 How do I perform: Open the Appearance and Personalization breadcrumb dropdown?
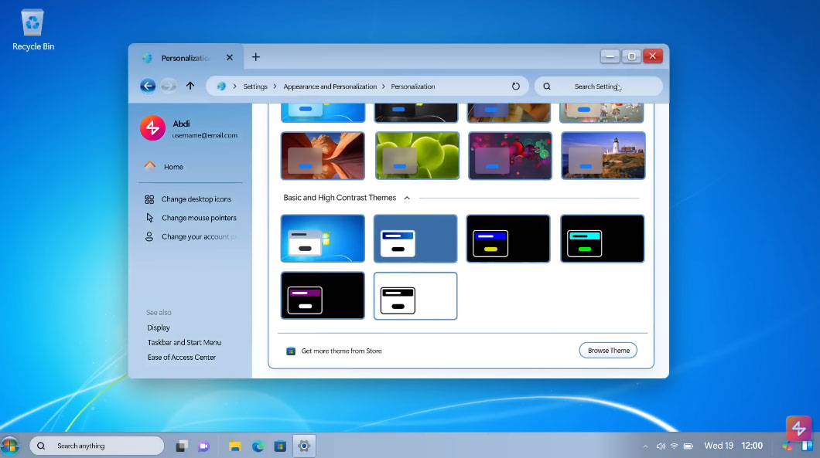tap(382, 86)
